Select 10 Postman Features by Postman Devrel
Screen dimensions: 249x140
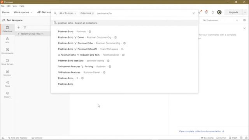(124, 72)
